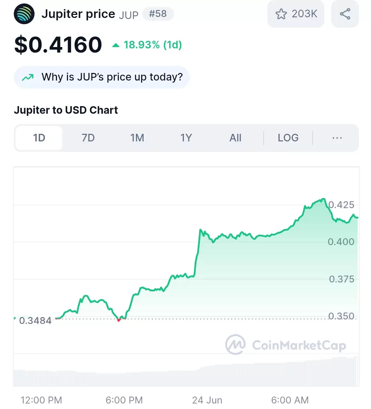Screen dimensions: 371x409
Task: Click the chart peak near 0.425
Action: (323, 199)
